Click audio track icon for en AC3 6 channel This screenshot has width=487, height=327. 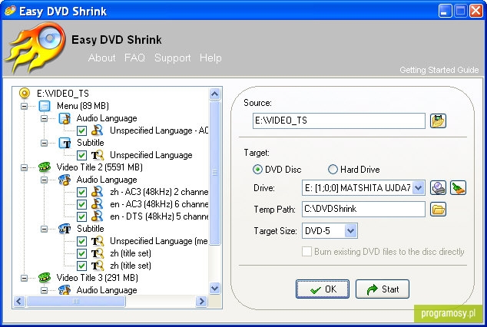coord(98,204)
